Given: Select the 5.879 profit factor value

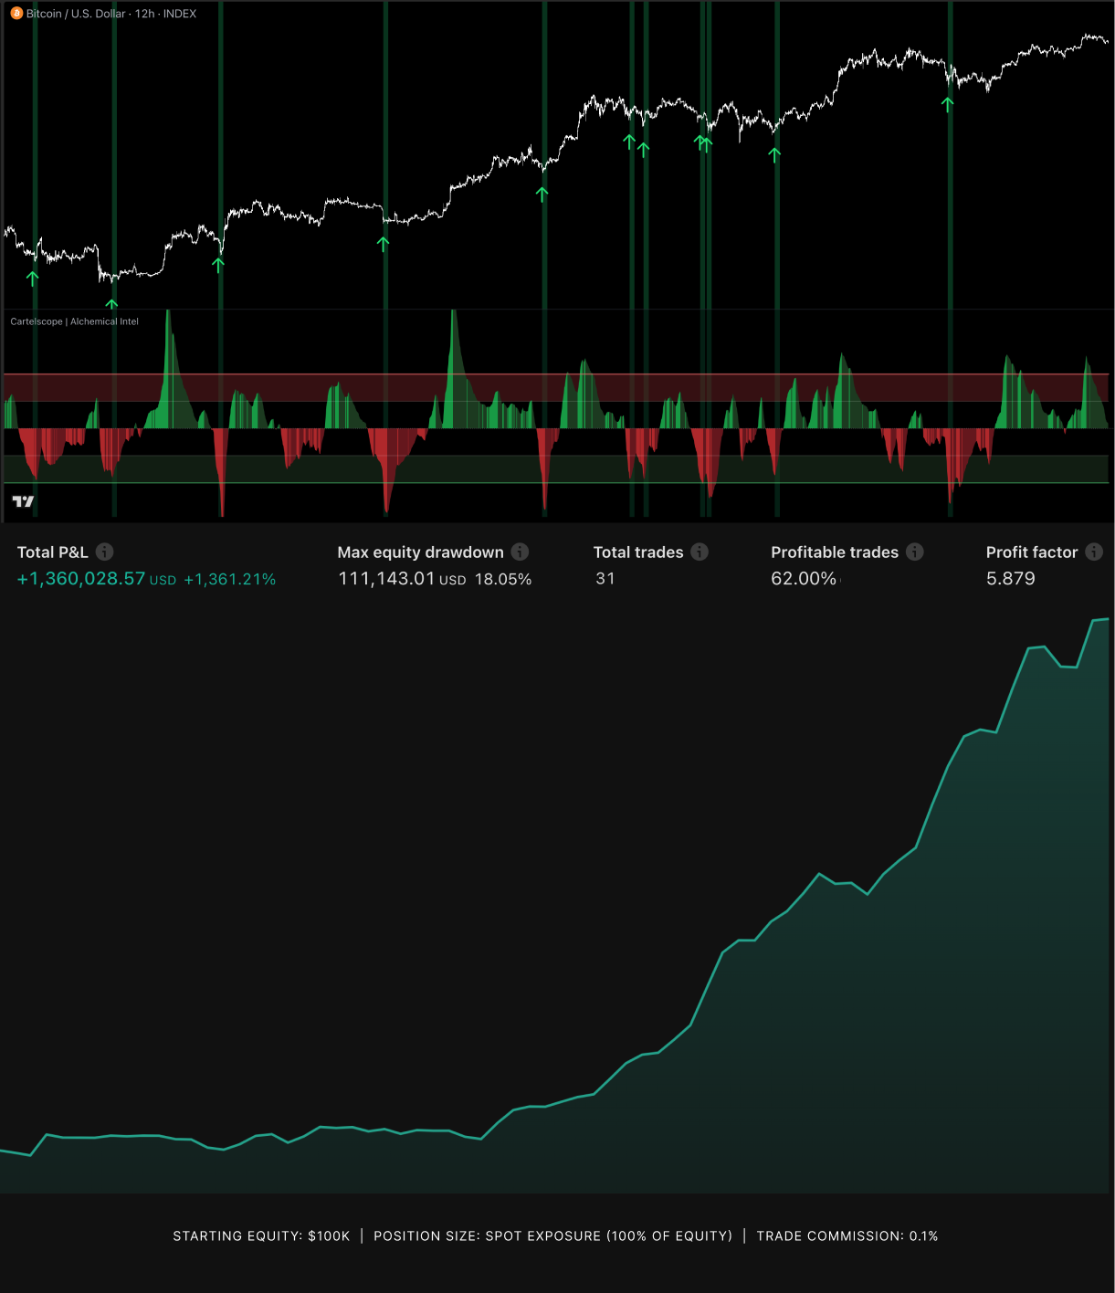Looking at the screenshot, I should pyautogui.click(x=1010, y=579).
